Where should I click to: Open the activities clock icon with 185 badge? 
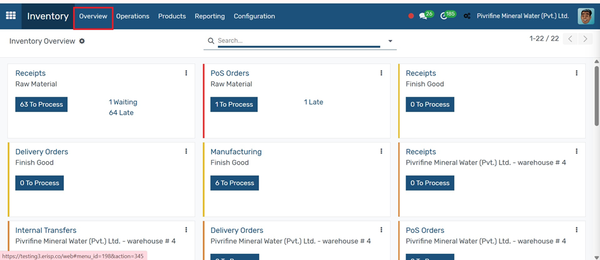(448, 15)
